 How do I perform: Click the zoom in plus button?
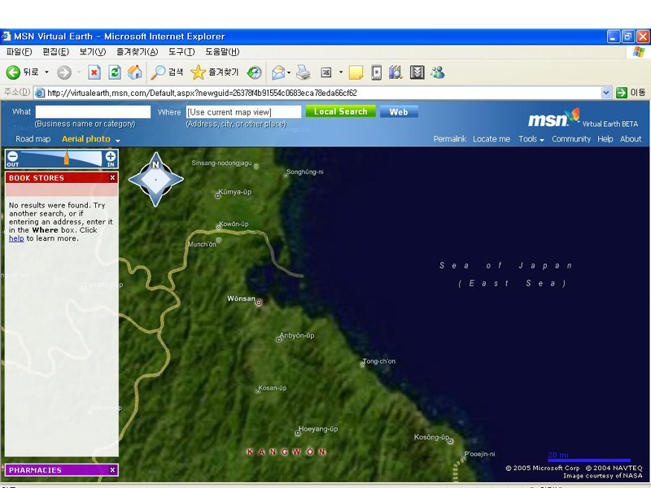tap(111, 155)
